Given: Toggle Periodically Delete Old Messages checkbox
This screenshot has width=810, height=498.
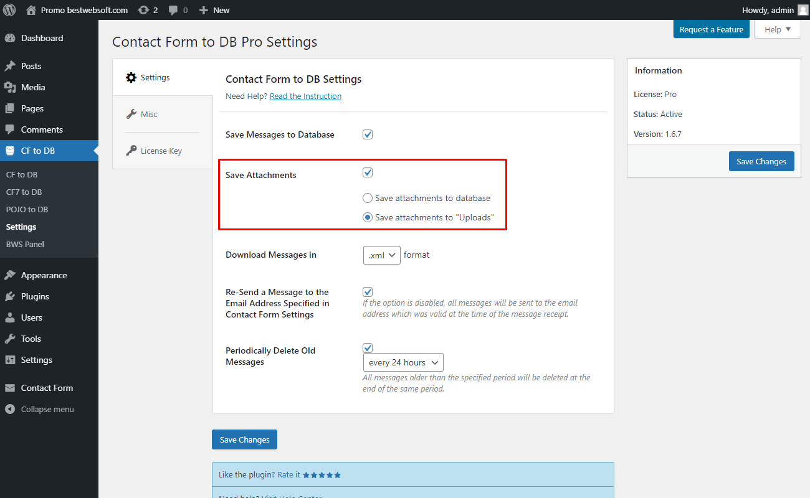Looking at the screenshot, I should (x=368, y=348).
